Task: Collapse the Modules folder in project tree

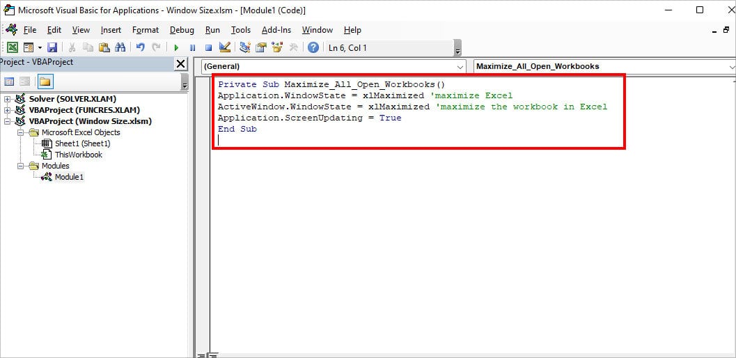Action: pyautogui.click(x=20, y=166)
